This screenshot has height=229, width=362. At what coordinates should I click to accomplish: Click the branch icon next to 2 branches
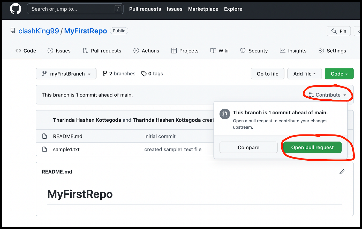click(105, 74)
